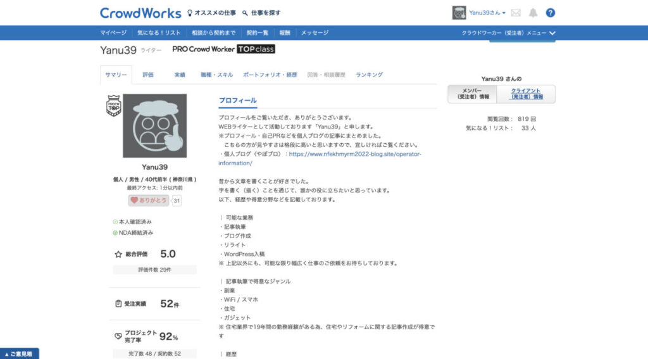The height and width of the screenshot is (359, 648).
Task: Open 気になる！リスト in nav bar
Action: (x=159, y=33)
